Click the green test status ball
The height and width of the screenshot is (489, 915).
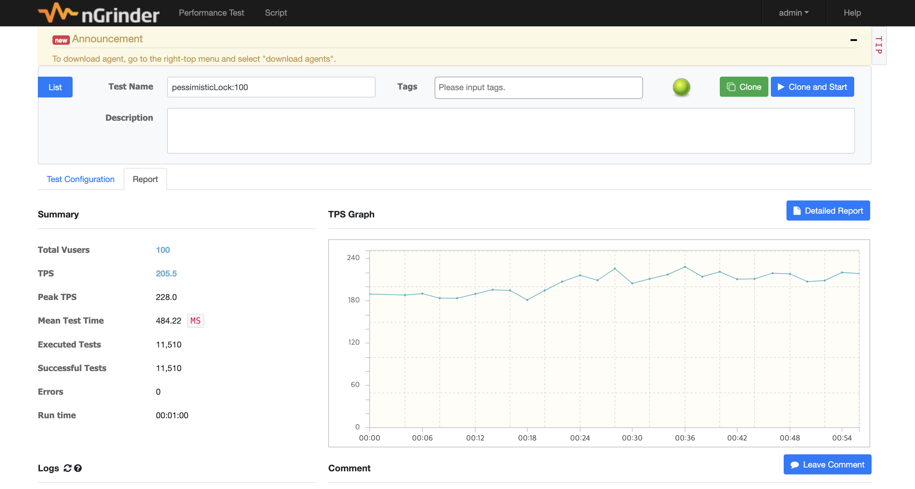681,87
